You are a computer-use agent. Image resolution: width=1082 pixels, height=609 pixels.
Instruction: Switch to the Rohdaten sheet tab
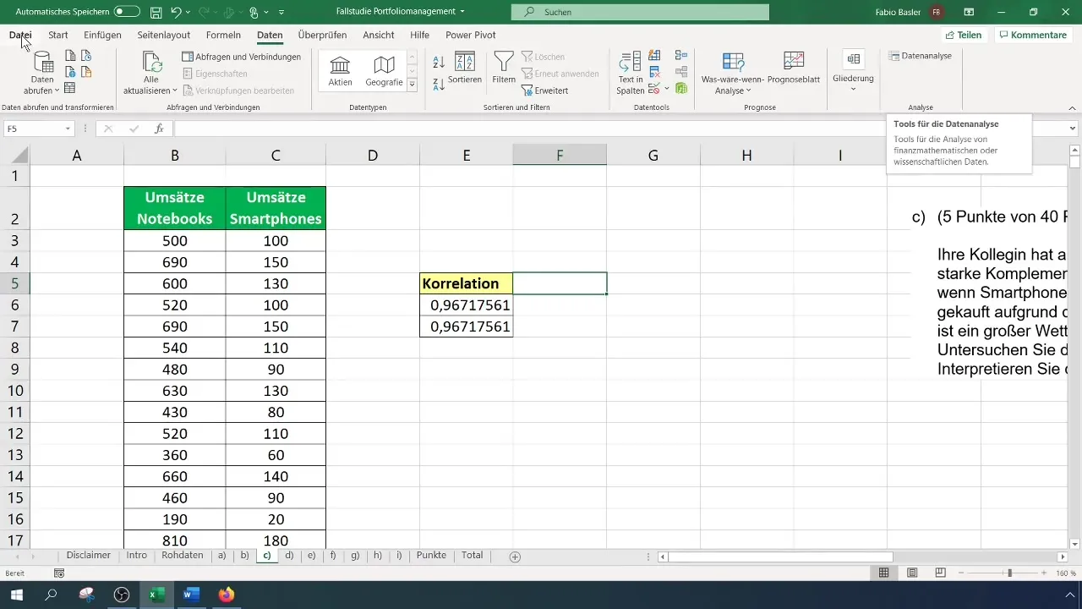183,556
